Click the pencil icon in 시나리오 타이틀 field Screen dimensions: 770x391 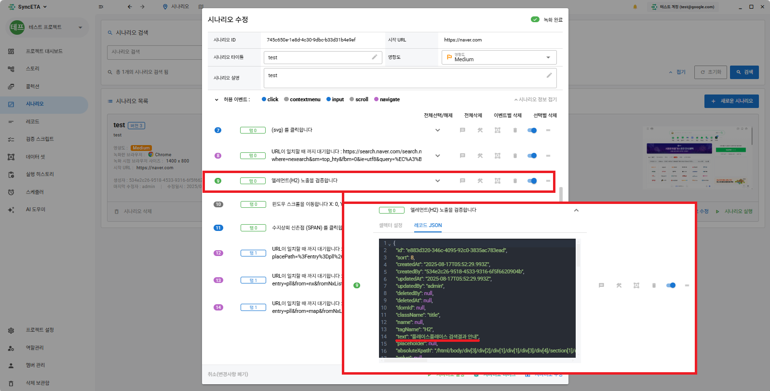click(x=375, y=57)
